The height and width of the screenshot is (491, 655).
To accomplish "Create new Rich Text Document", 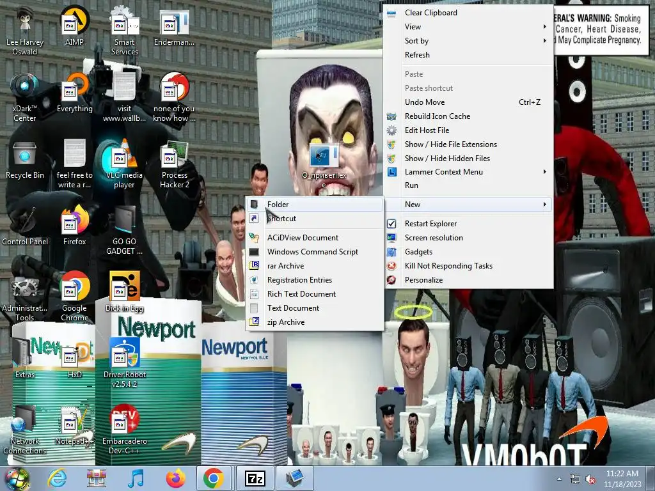I will [x=315, y=294].
